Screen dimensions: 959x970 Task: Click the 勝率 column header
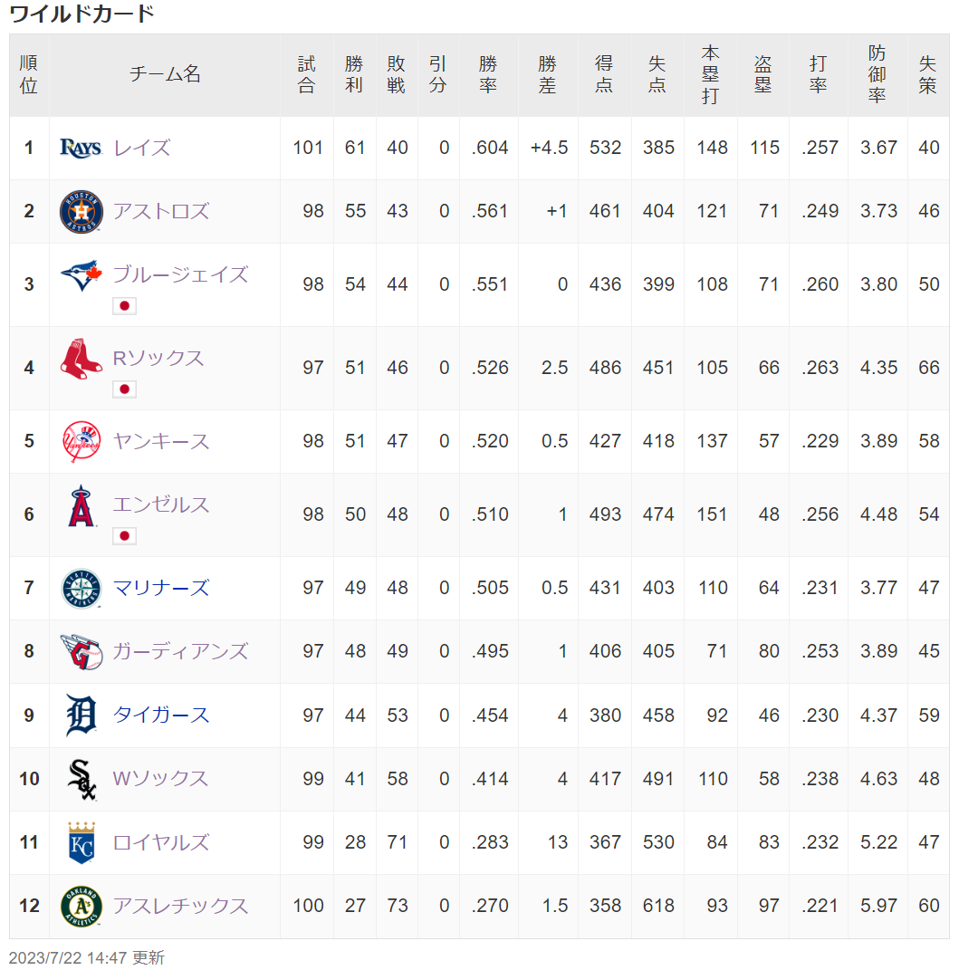click(488, 75)
